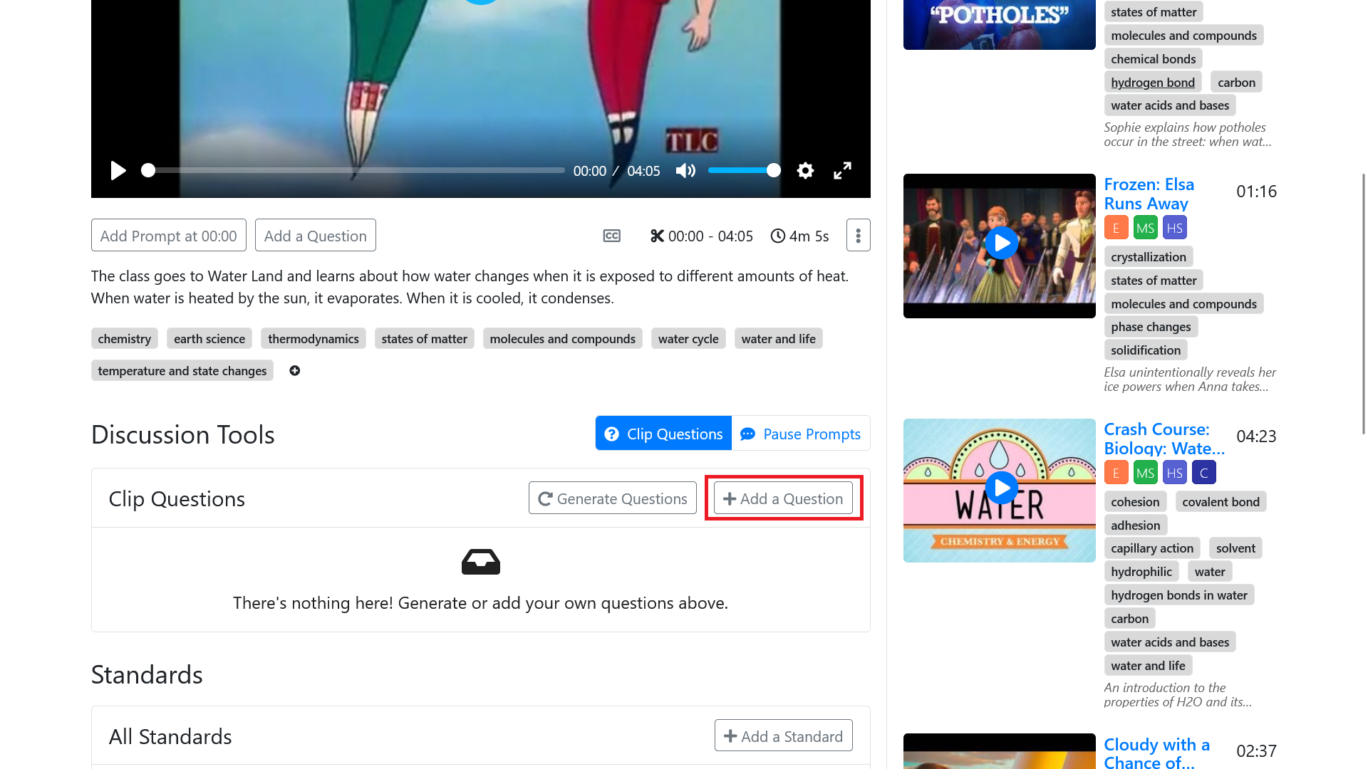
Task: Click the empty inbox tray icon
Action: coord(481,562)
